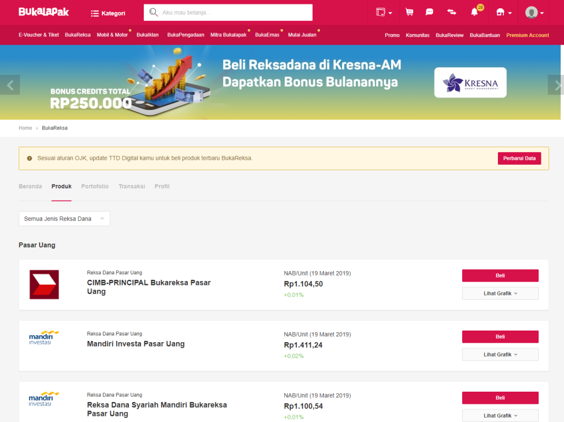Screen dimensions: 564x422
Task: Click the transactions arrows icon
Action: pyautogui.click(x=452, y=12)
